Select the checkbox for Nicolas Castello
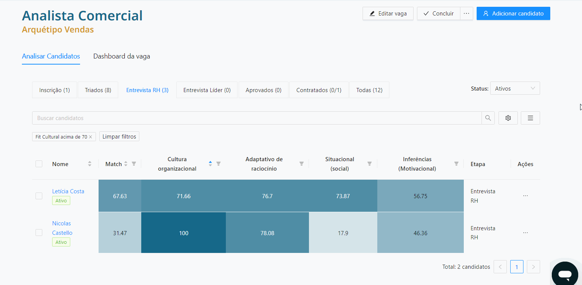 point(39,233)
